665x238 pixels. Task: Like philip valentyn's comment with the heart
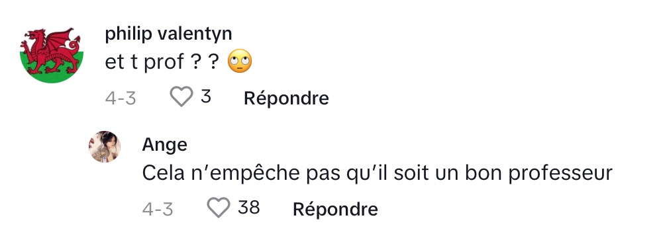coord(181,97)
